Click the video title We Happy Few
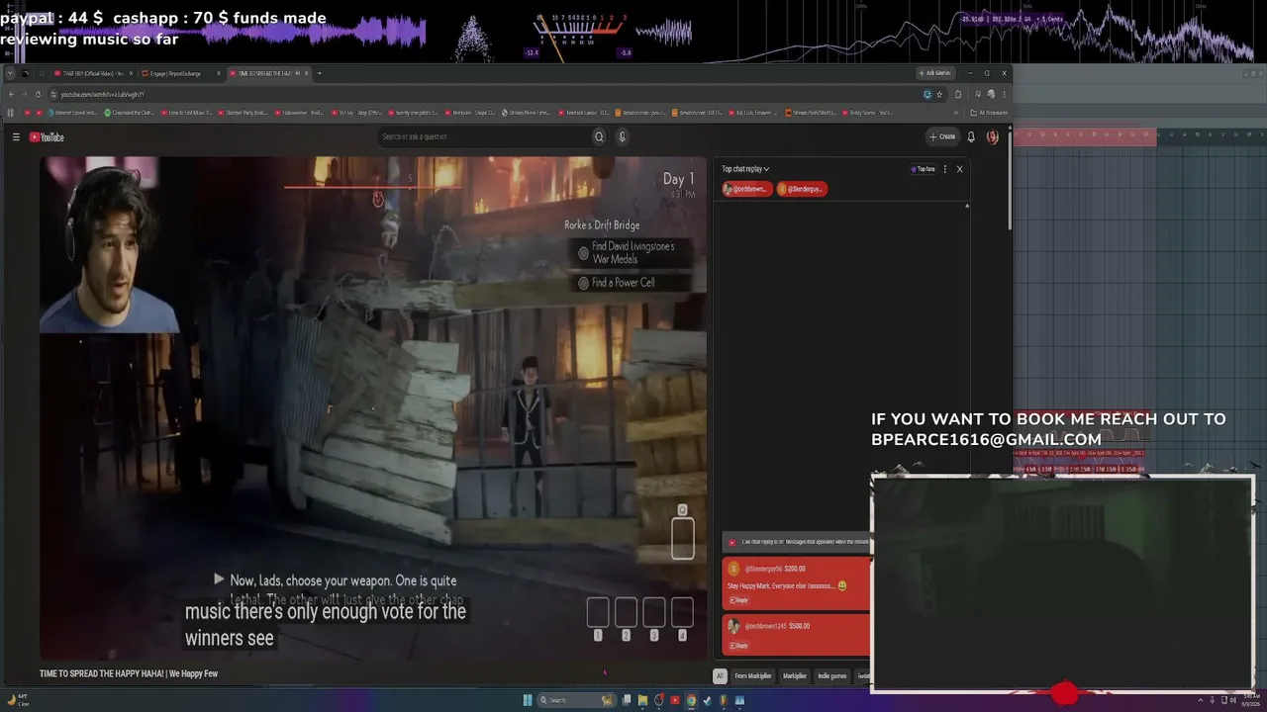 (129, 673)
